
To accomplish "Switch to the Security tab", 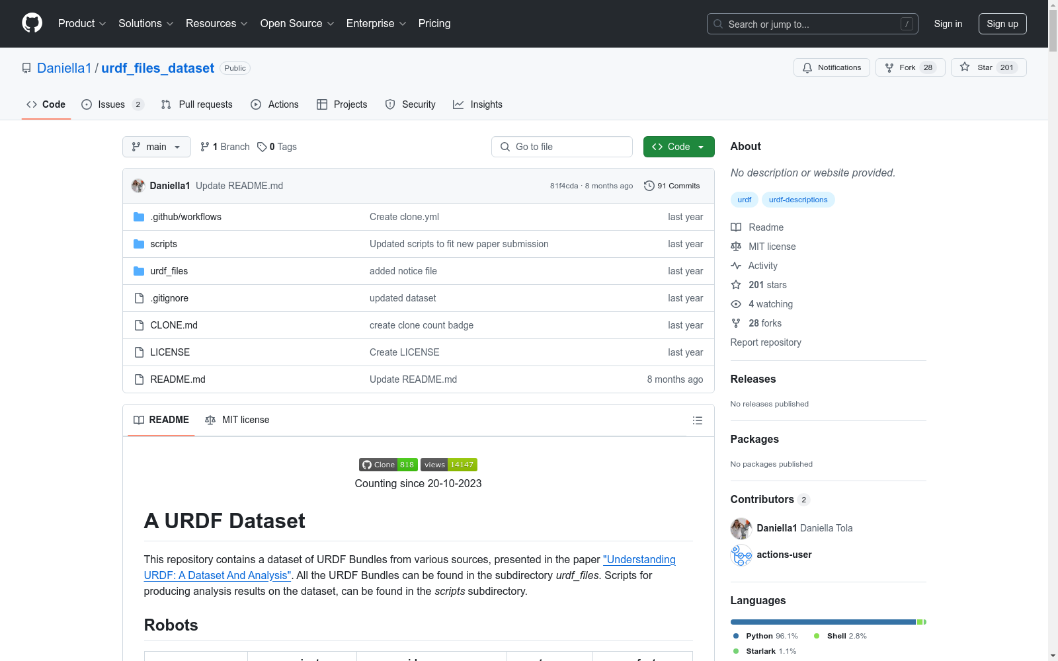I will (x=411, y=104).
